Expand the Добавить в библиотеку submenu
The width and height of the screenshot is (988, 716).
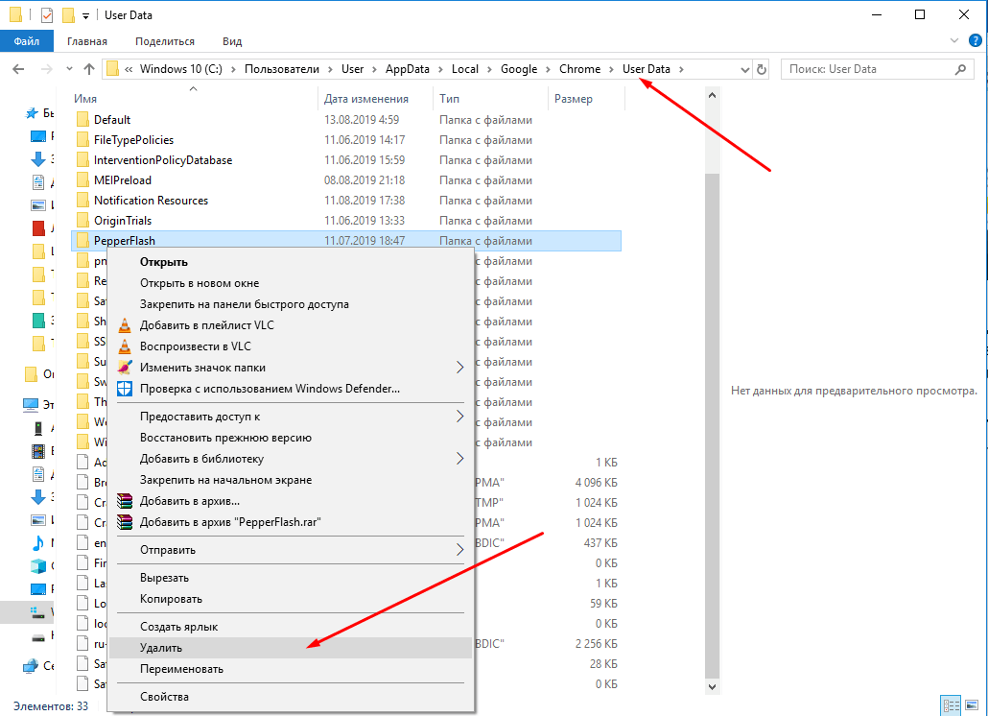291,459
